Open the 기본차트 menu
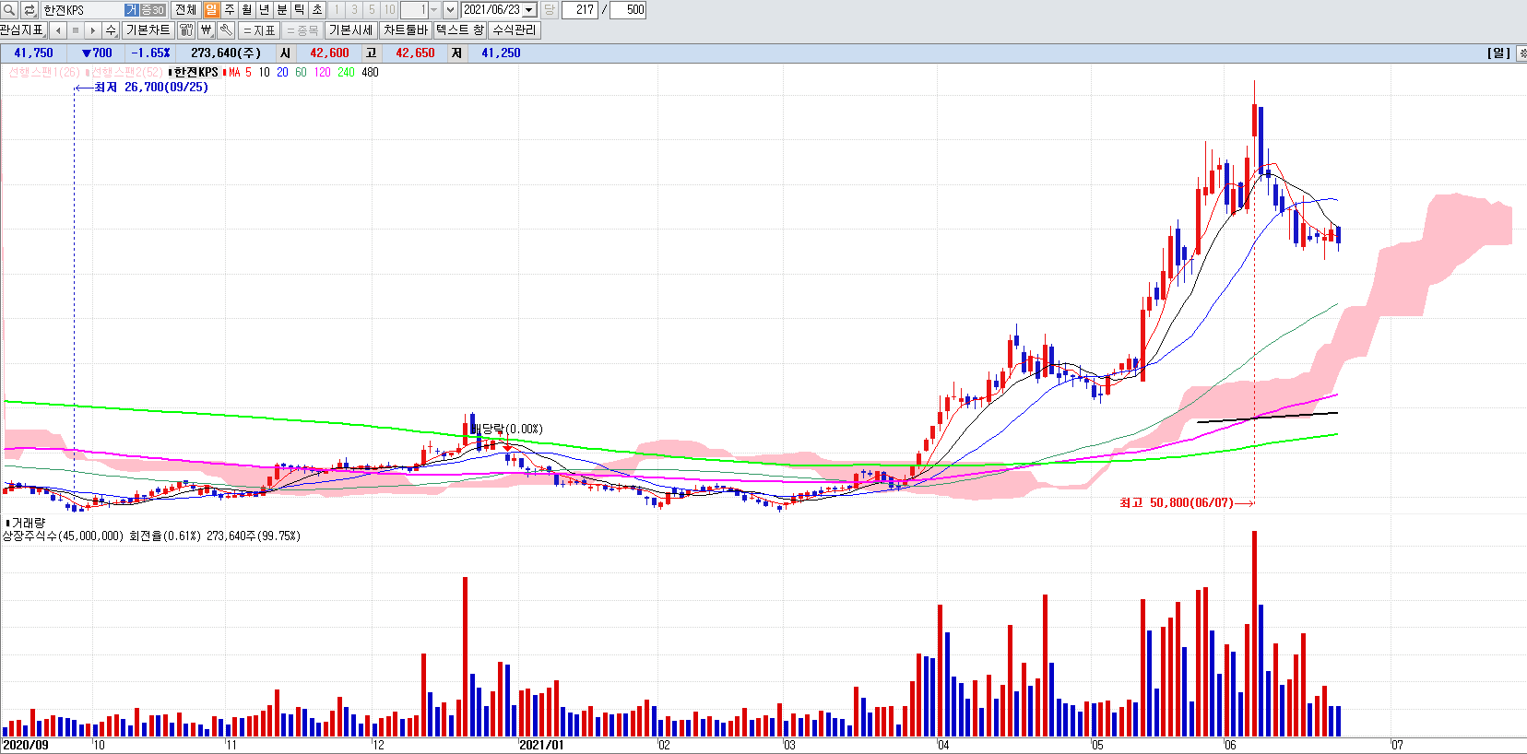1527x754 pixels. click(148, 30)
